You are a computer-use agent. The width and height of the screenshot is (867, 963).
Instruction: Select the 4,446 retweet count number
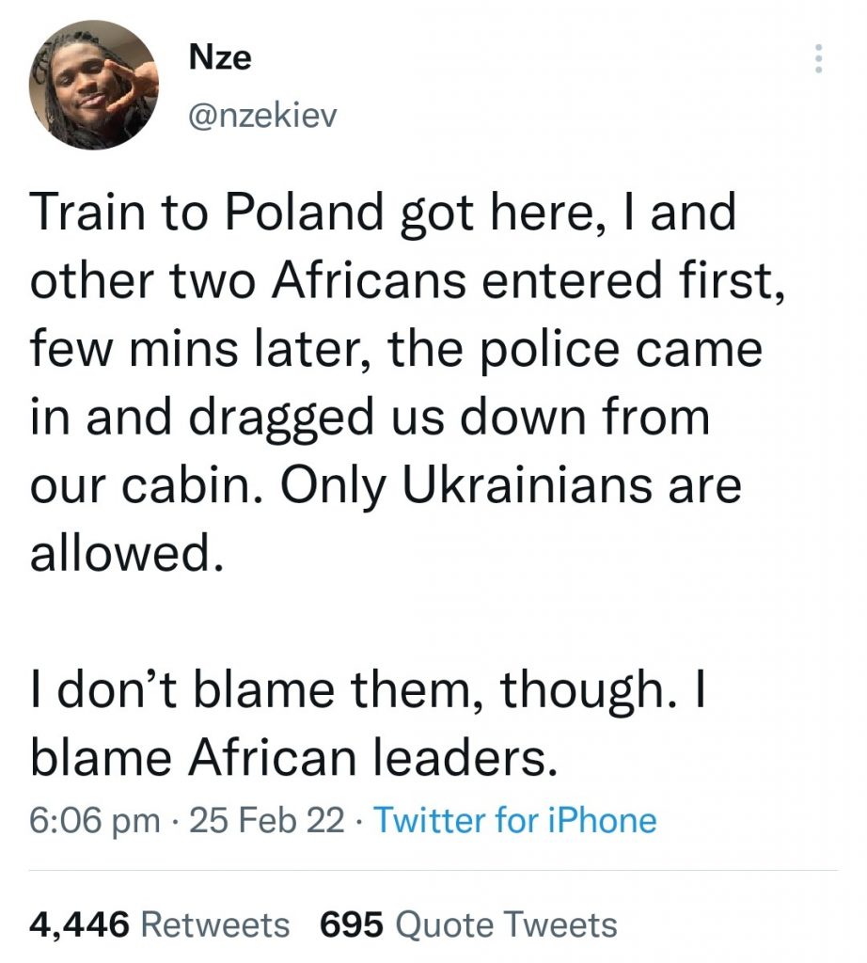click(80, 925)
